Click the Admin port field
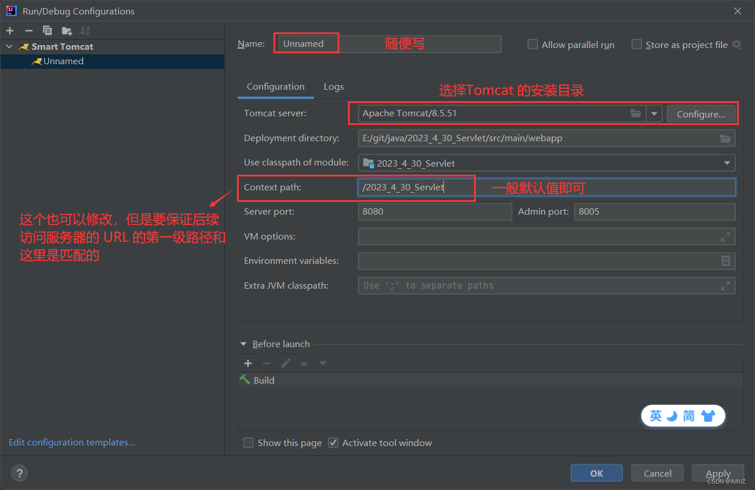755x490 pixels. tap(654, 212)
